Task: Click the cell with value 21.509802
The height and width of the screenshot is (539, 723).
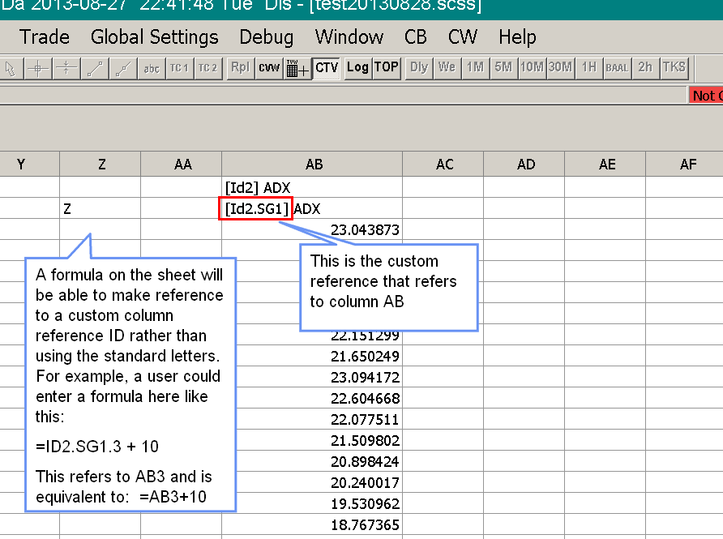Action: click(312, 440)
